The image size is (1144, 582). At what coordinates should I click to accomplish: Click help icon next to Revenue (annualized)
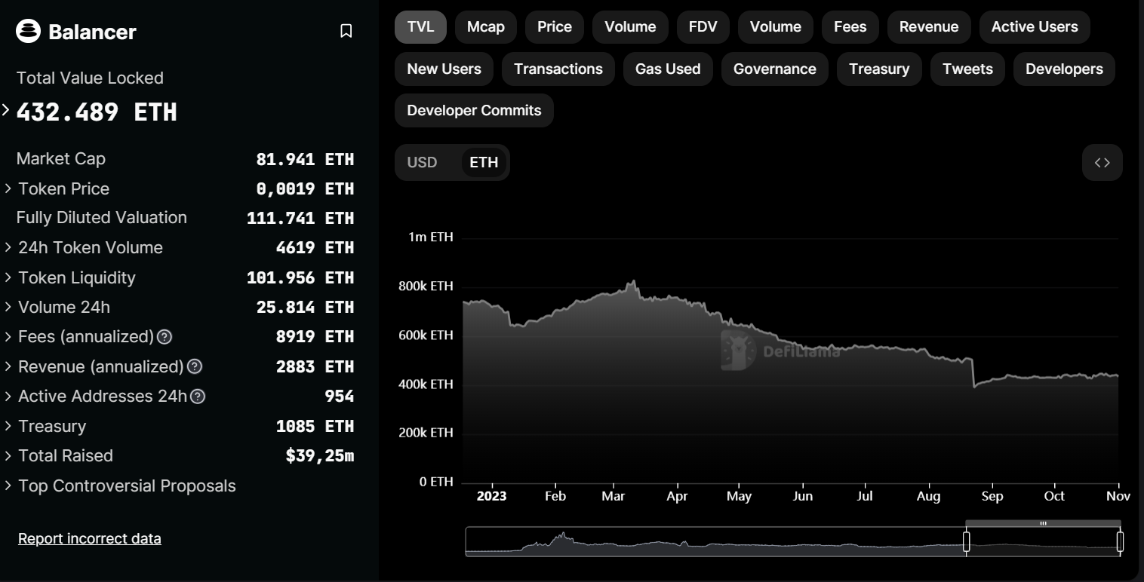(194, 366)
